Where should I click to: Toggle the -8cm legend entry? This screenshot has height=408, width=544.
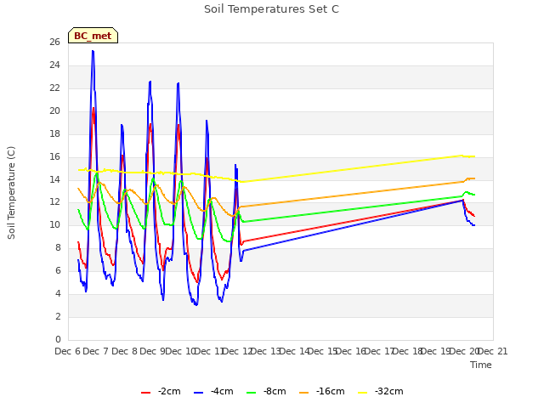tap(266, 392)
